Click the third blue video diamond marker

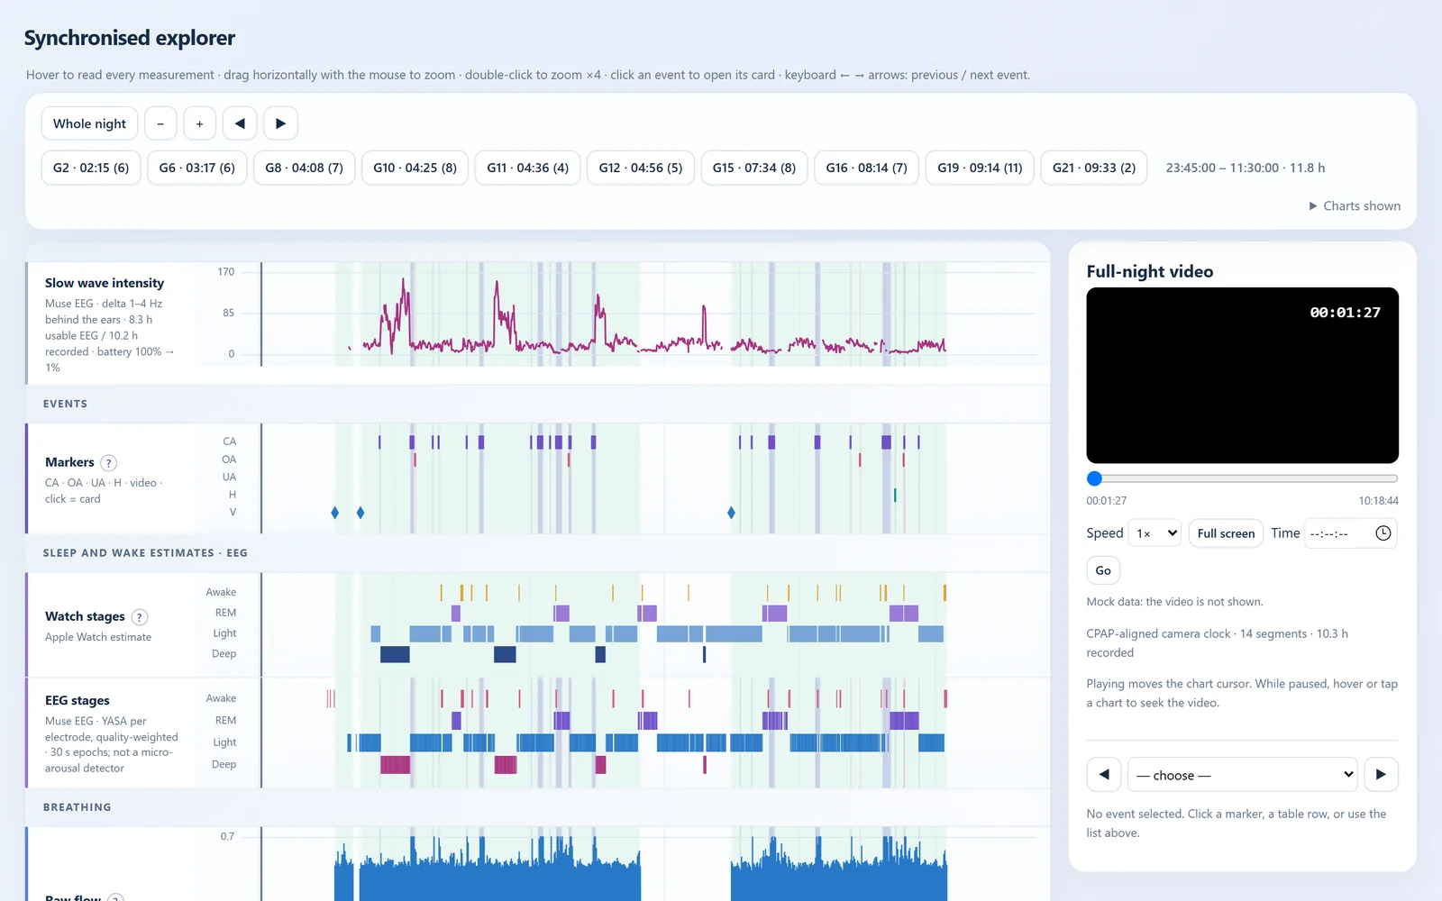[x=731, y=513]
